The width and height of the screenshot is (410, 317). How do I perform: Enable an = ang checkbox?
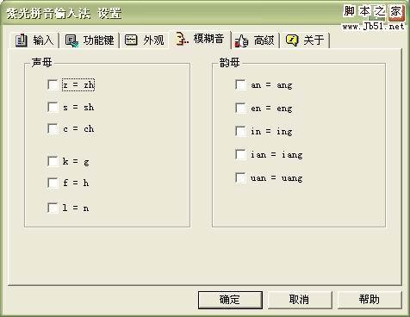[240, 84]
